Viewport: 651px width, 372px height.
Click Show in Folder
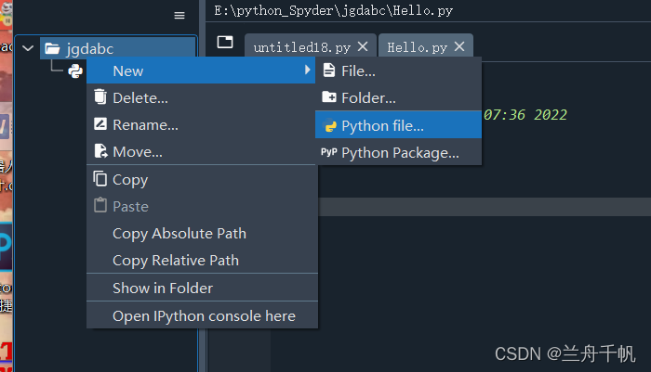point(163,289)
